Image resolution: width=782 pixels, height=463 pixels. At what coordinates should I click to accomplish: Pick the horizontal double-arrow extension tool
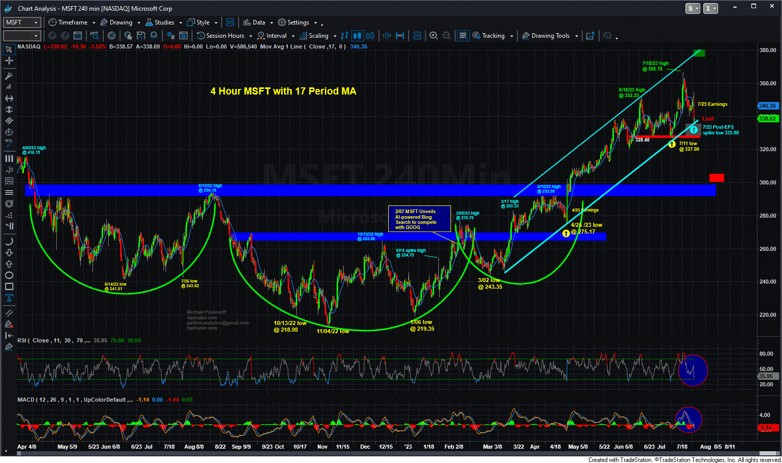click(x=9, y=98)
